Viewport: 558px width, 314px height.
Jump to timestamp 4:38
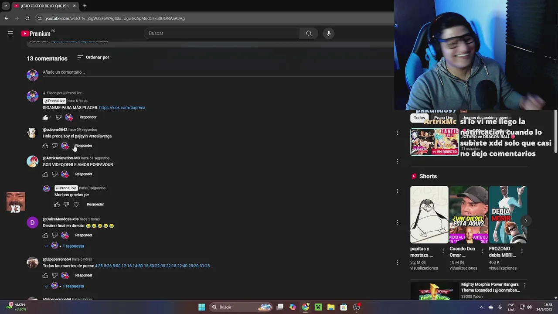tap(98, 266)
